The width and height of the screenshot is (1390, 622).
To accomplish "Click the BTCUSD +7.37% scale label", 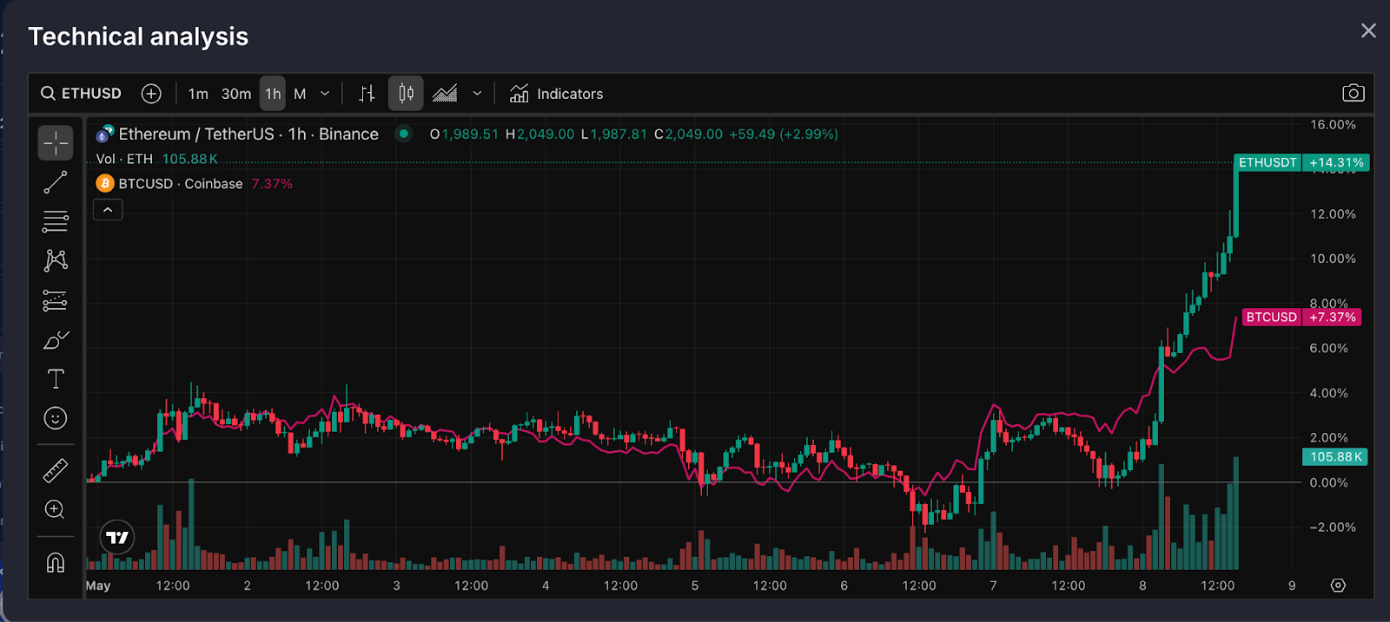I will coord(1301,317).
